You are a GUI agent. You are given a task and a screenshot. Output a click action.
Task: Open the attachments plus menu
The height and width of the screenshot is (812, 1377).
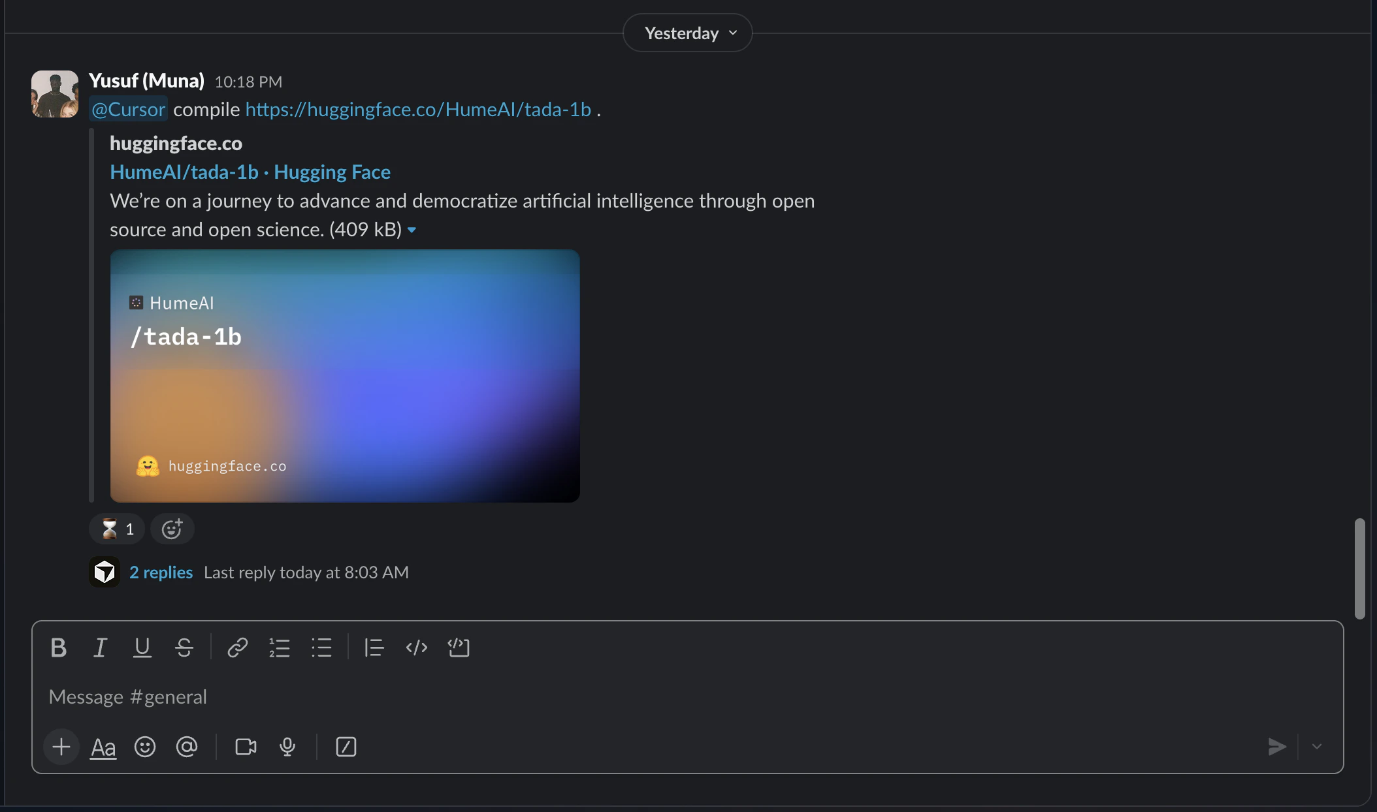(61, 747)
